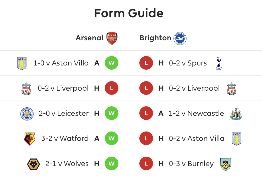Click green W badge for Wolves match
Screen dimensions: 262x176
112,163
